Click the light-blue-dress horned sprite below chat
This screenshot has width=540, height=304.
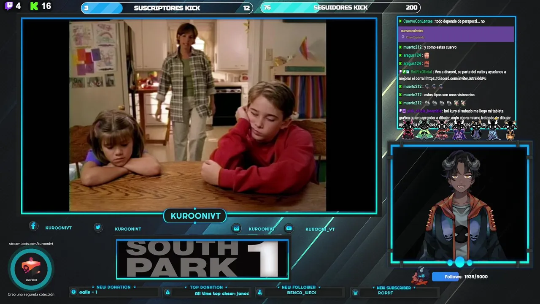tap(493, 130)
